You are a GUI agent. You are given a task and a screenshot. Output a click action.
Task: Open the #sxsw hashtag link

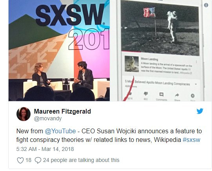pyautogui.click(x=191, y=140)
